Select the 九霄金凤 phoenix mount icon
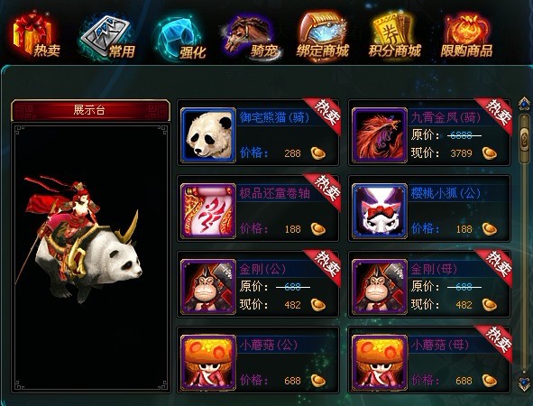Image resolution: width=533 pixels, height=406 pixels. point(380,135)
